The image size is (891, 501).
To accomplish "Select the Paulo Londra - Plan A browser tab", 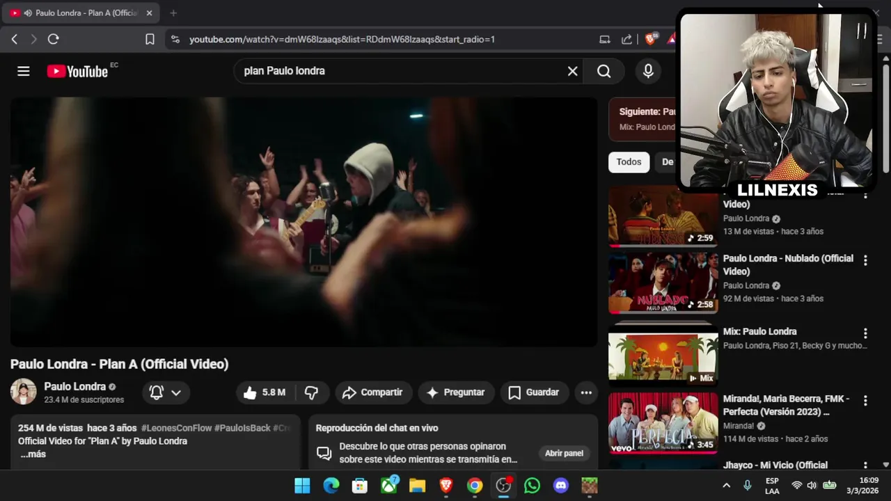I will 82,13.
